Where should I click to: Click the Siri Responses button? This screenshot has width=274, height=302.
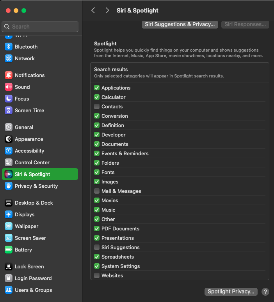coord(245,25)
